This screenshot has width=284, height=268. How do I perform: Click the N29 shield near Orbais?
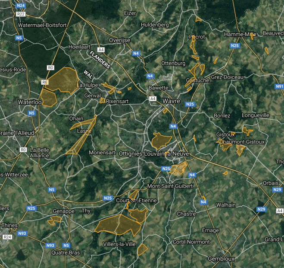point(278,190)
